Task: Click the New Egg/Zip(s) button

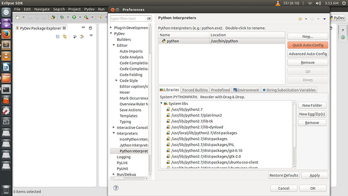Action: click(312, 114)
